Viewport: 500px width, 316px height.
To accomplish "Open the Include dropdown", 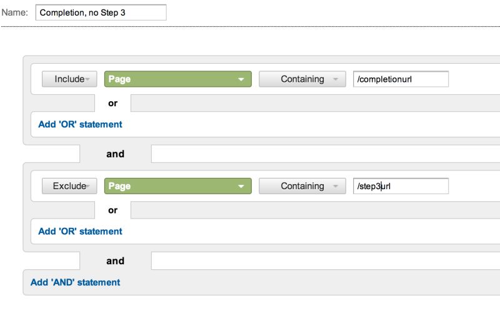I will 69,79.
